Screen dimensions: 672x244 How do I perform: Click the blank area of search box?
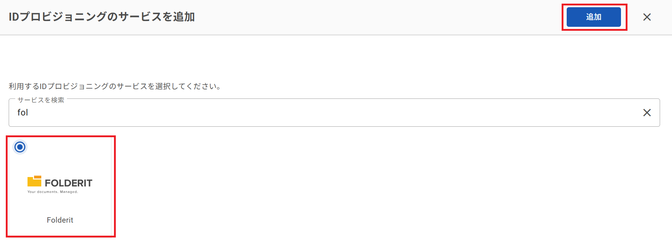(x=326, y=113)
